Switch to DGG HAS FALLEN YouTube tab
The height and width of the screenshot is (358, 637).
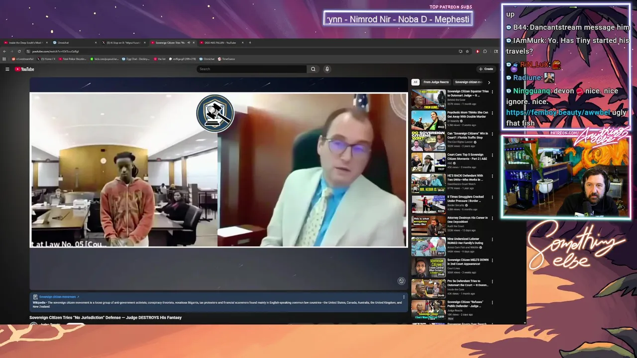[220, 43]
